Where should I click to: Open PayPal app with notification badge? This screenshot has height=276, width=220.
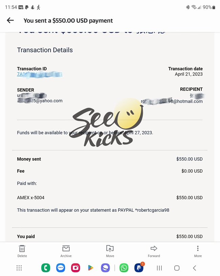[139, 268]
